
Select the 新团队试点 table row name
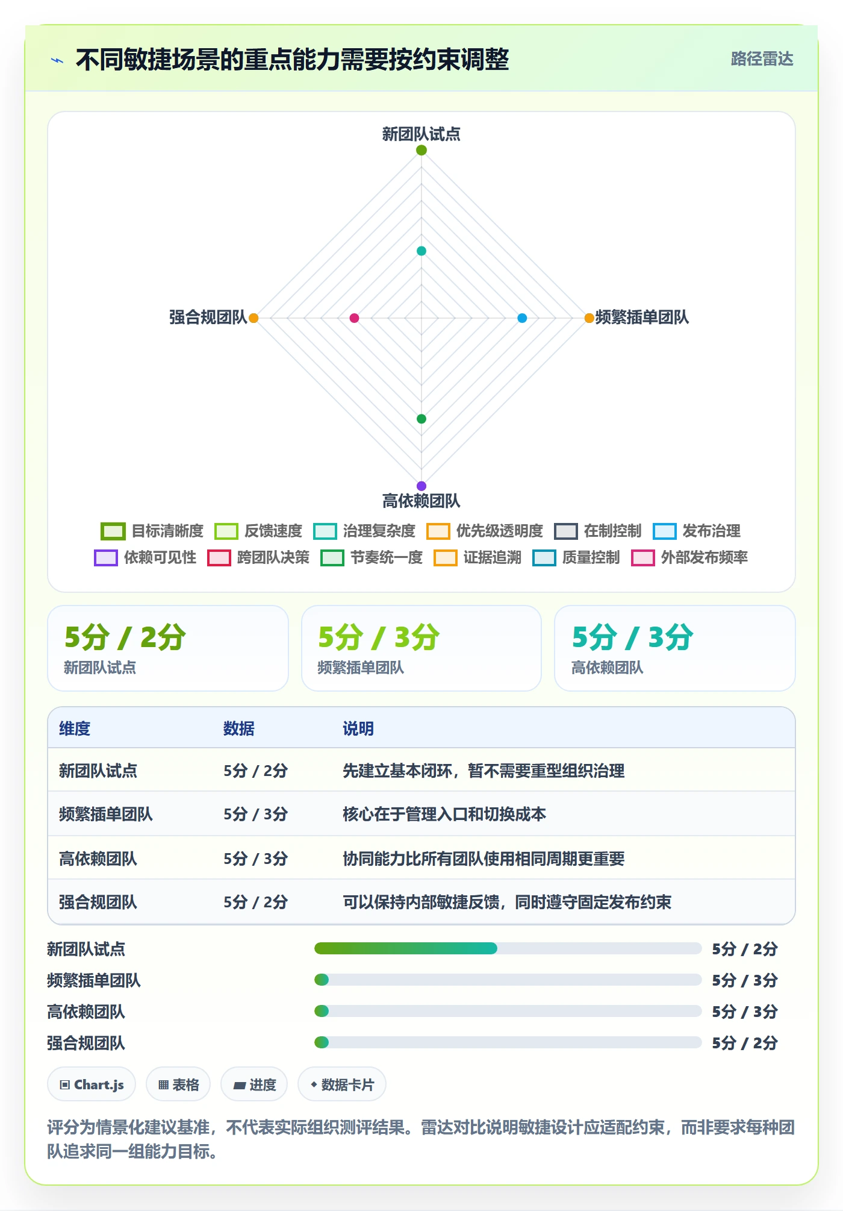pyautogui.click(x=98, y=771)
